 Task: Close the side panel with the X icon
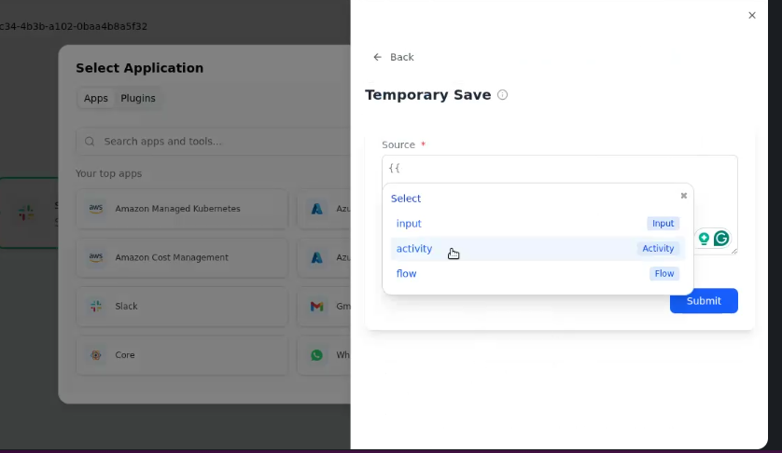pyautogui.click(x=752, y=16)
